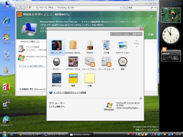Click the Control Panel breadcrumb
This screenshot has width=183, height=137.
click(x=44, y=8)
